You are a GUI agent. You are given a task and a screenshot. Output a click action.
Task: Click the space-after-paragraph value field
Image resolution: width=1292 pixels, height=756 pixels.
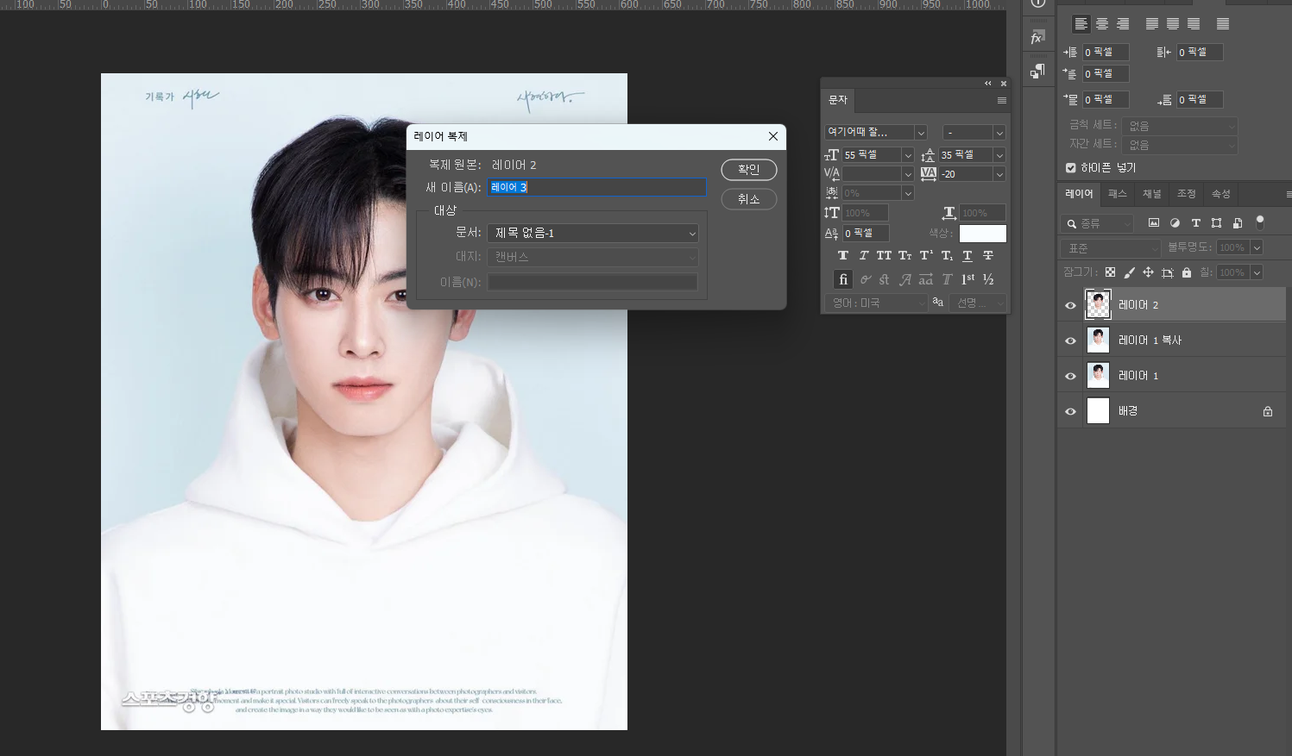[1201, 100]
